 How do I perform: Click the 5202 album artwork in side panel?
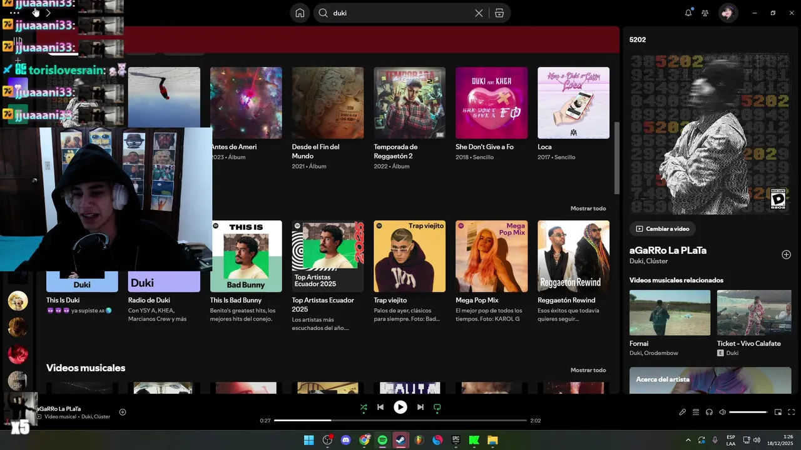pyautogui.click(x=710, y=134)
